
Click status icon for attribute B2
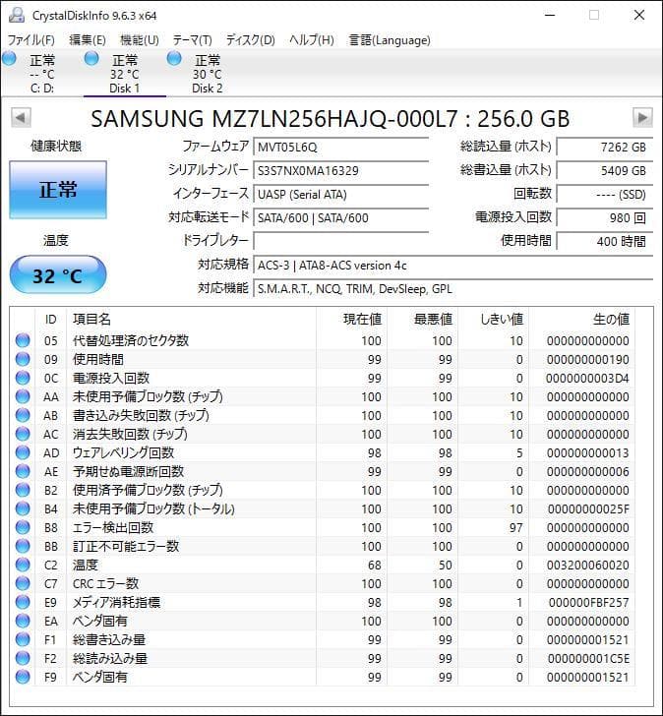[x=23, y=491]
